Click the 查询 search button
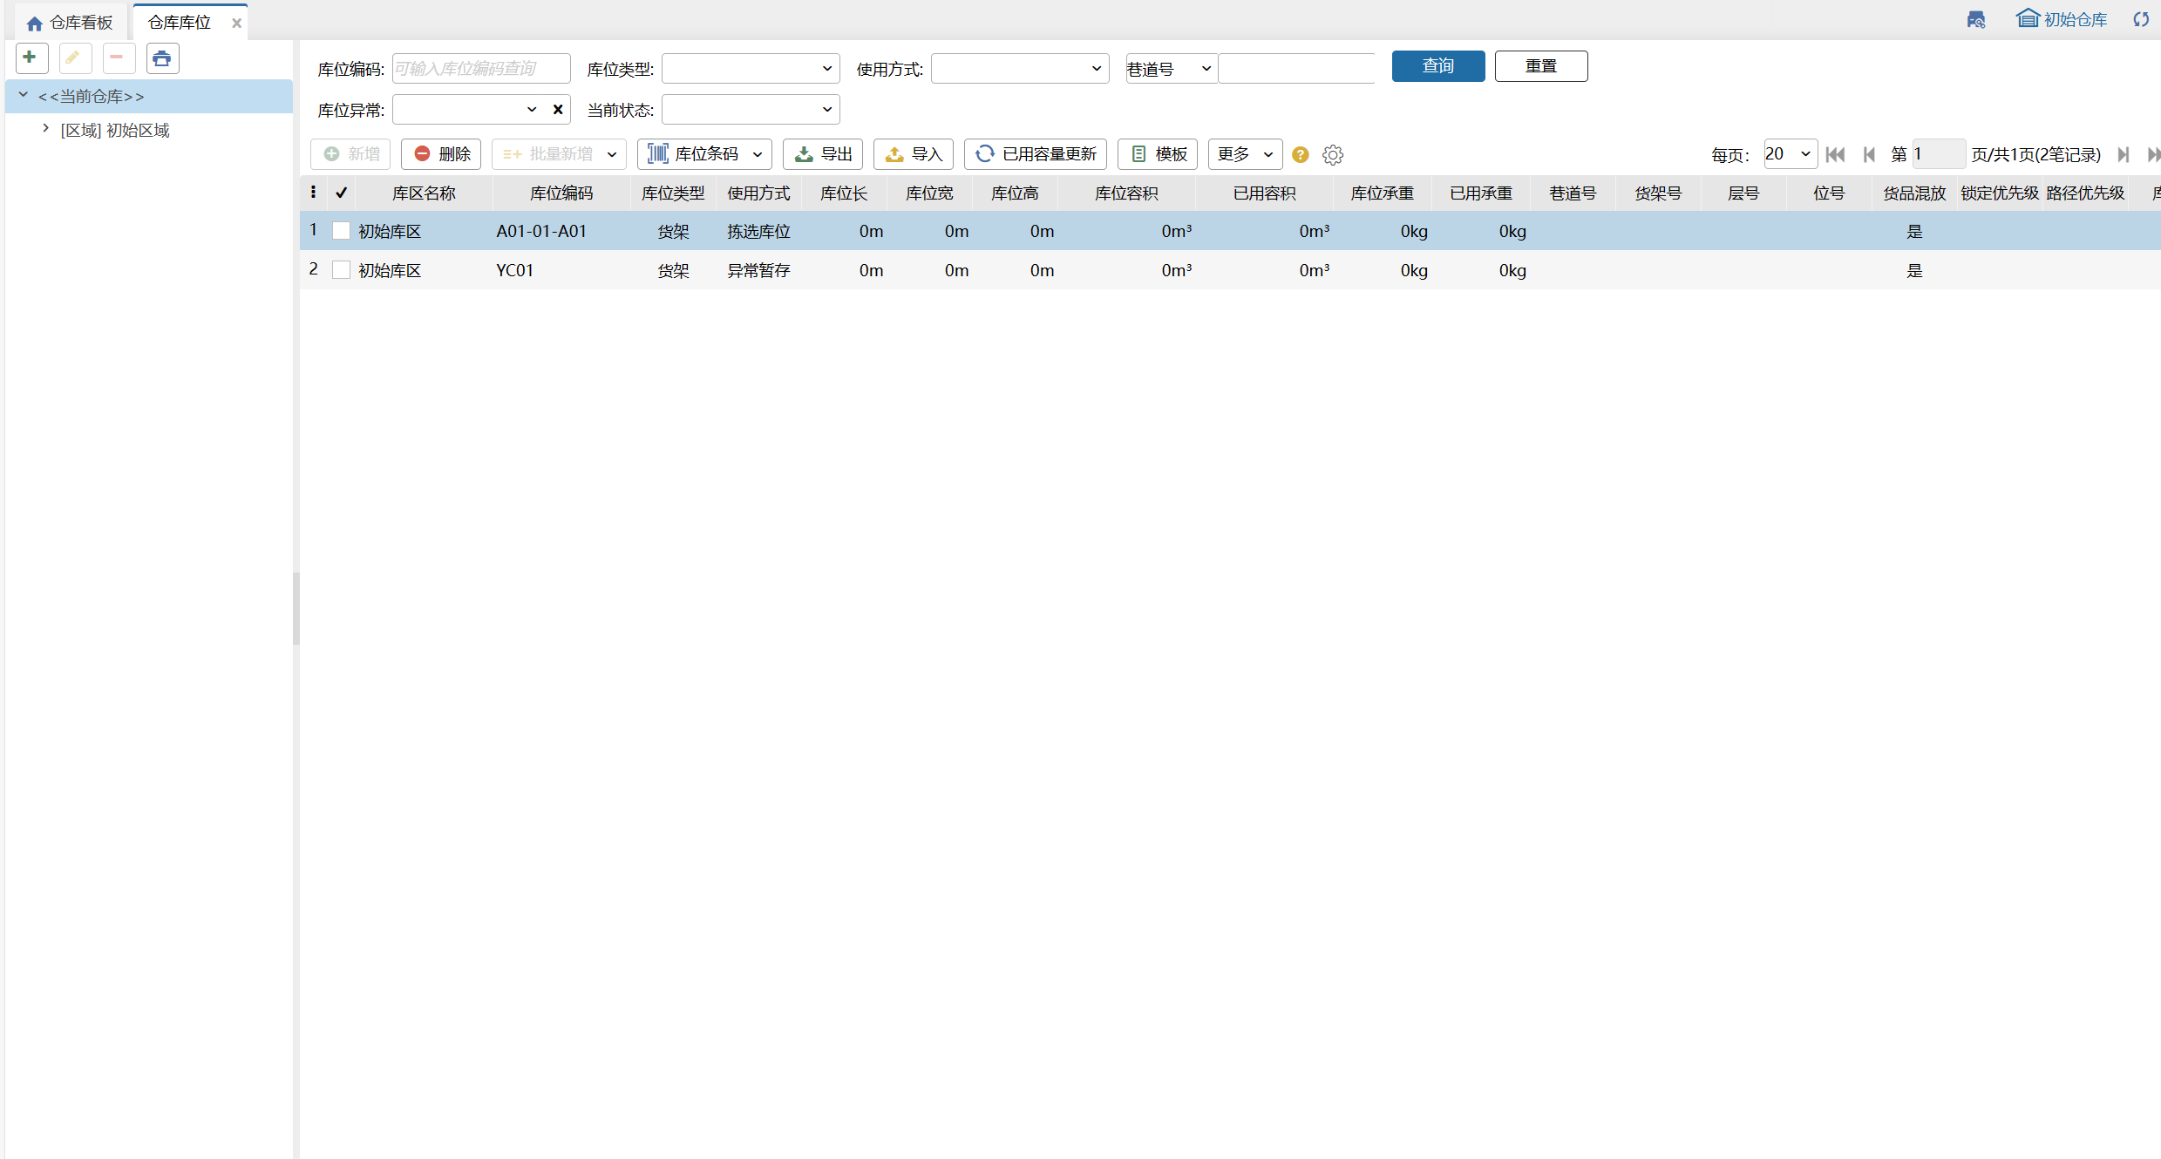Image resolution: width=2161 pixels, height=1159 pixels. pos(1438,66)
